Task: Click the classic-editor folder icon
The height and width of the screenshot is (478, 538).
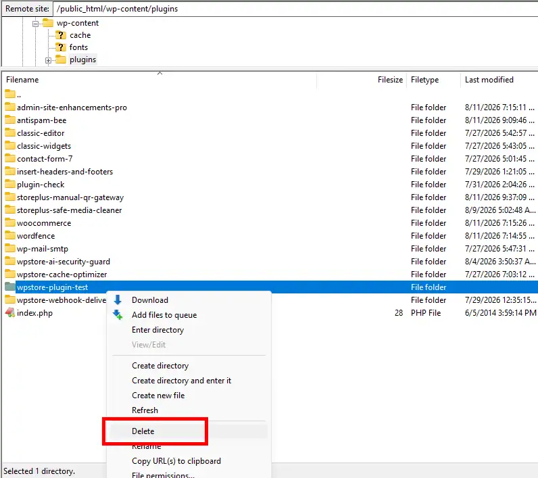Action: pyautogui.click(x=10, y=133)
